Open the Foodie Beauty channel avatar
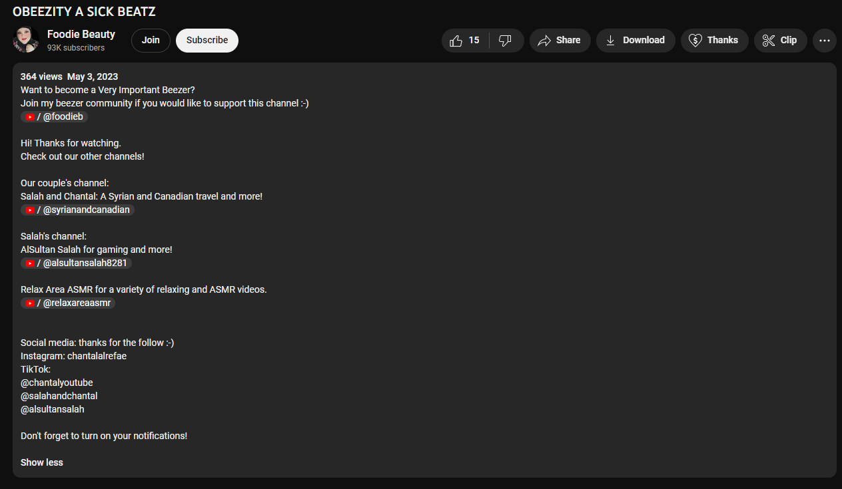The image size is (842, 489). (x=26, y=40)
